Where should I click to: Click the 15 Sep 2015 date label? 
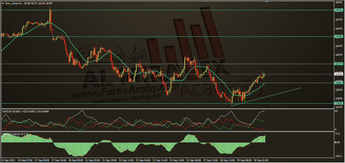coord(7,160)
